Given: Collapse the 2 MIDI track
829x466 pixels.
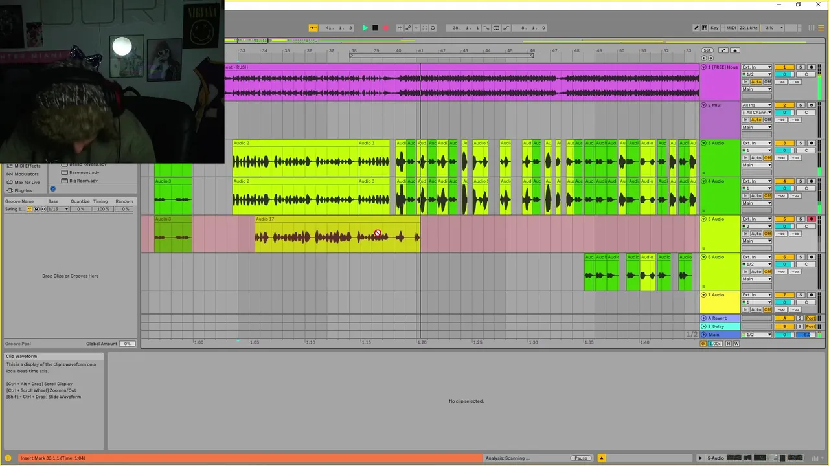Looking at the screenshot, I should point(704,105).
